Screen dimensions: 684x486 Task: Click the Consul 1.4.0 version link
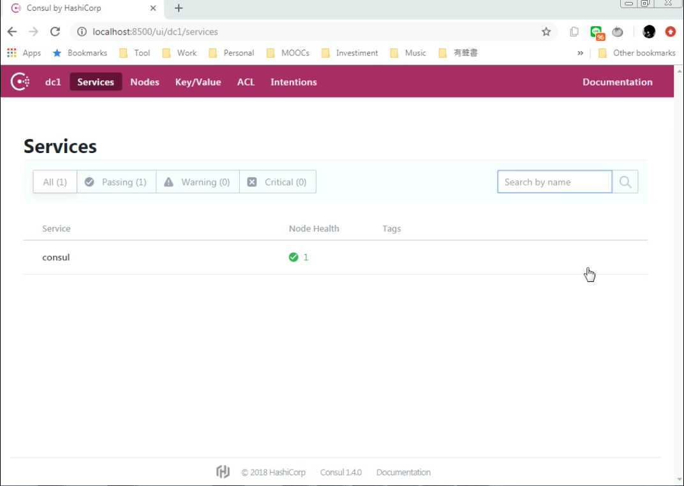[341, 472]
